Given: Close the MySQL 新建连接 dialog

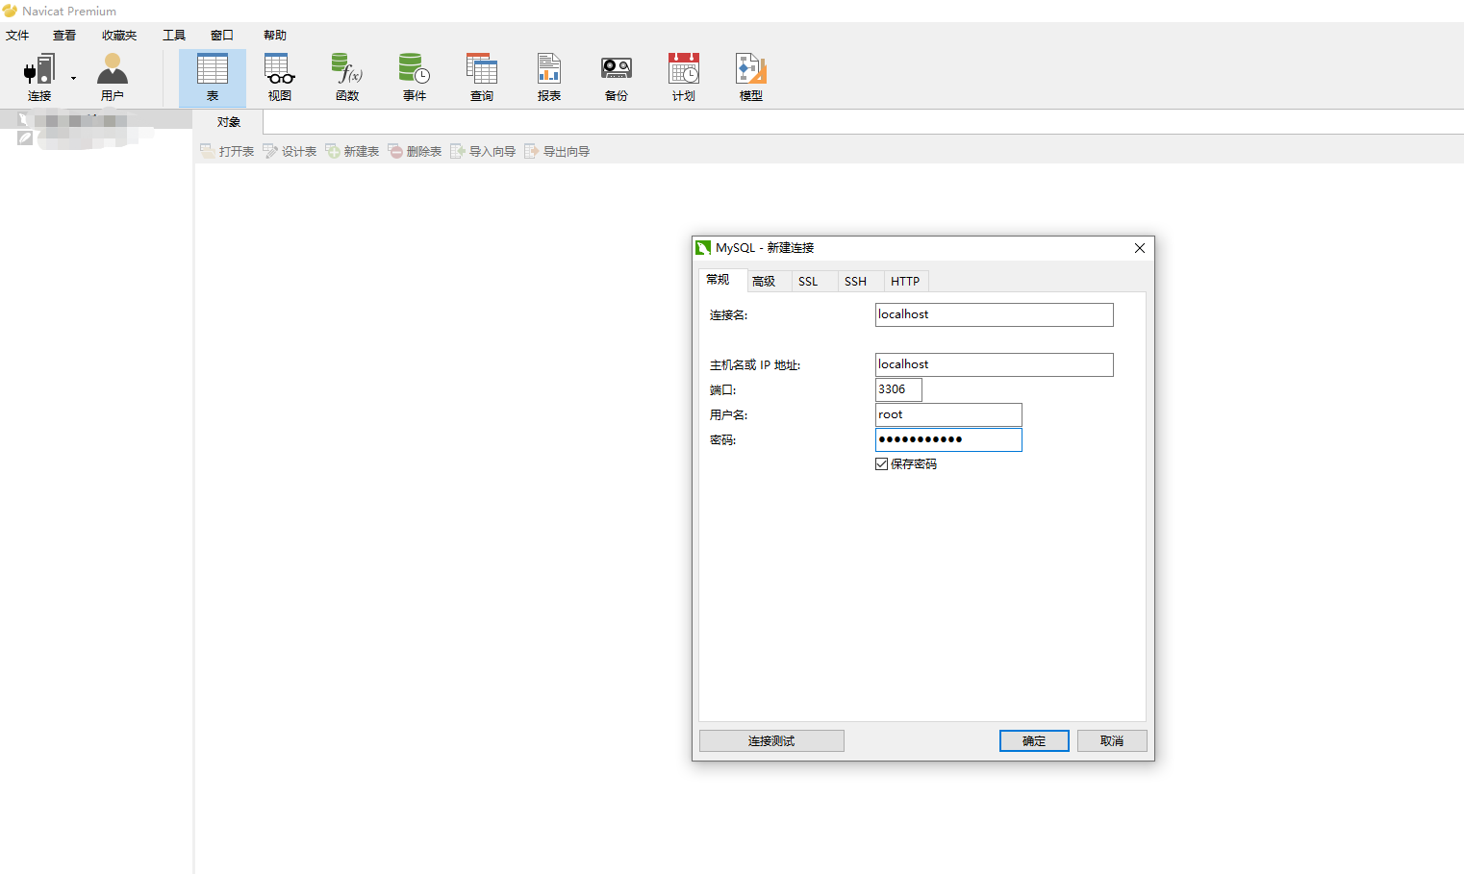Looking at the screenshot, I should (1140, 248).
